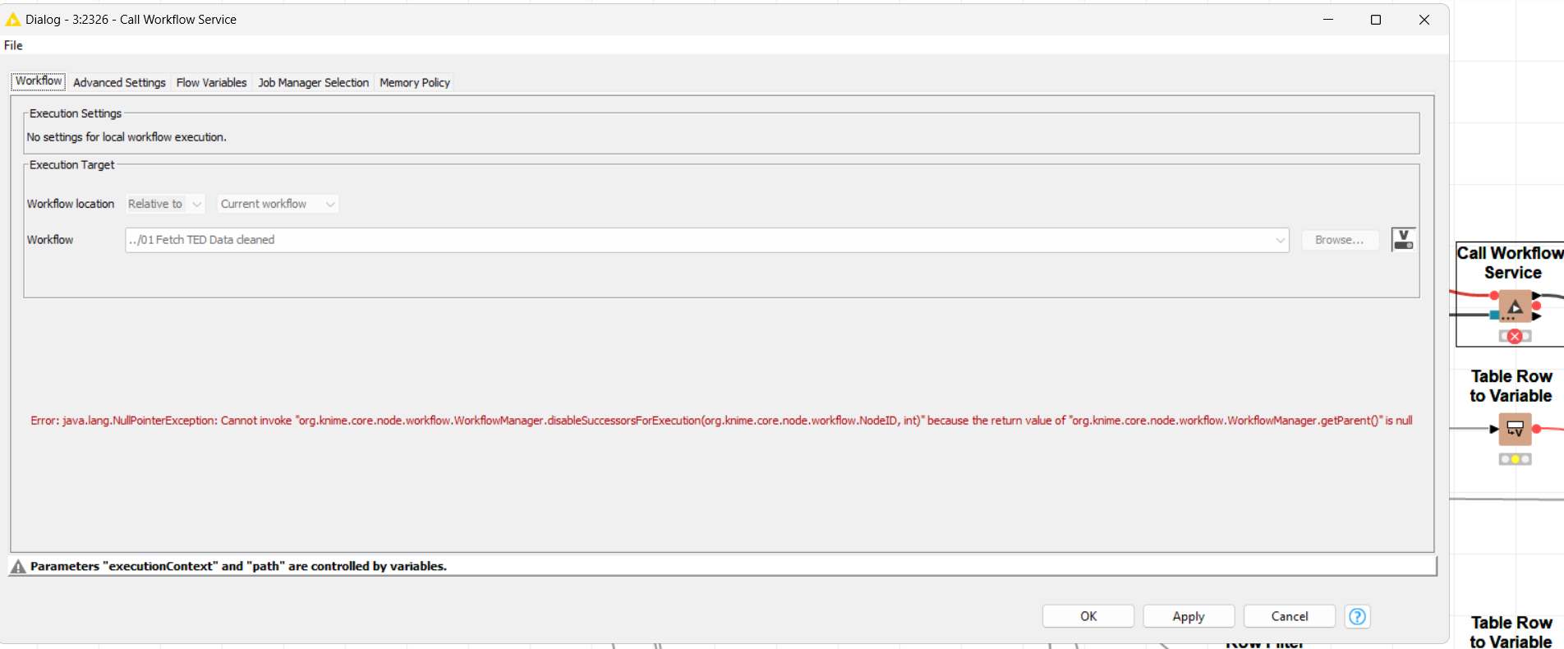Open help via the question mark icon
The image size is (1564, 649).
point(1357,616)
